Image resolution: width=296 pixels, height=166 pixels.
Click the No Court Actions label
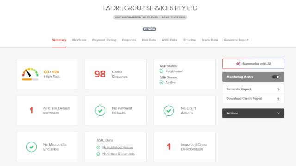188,111
